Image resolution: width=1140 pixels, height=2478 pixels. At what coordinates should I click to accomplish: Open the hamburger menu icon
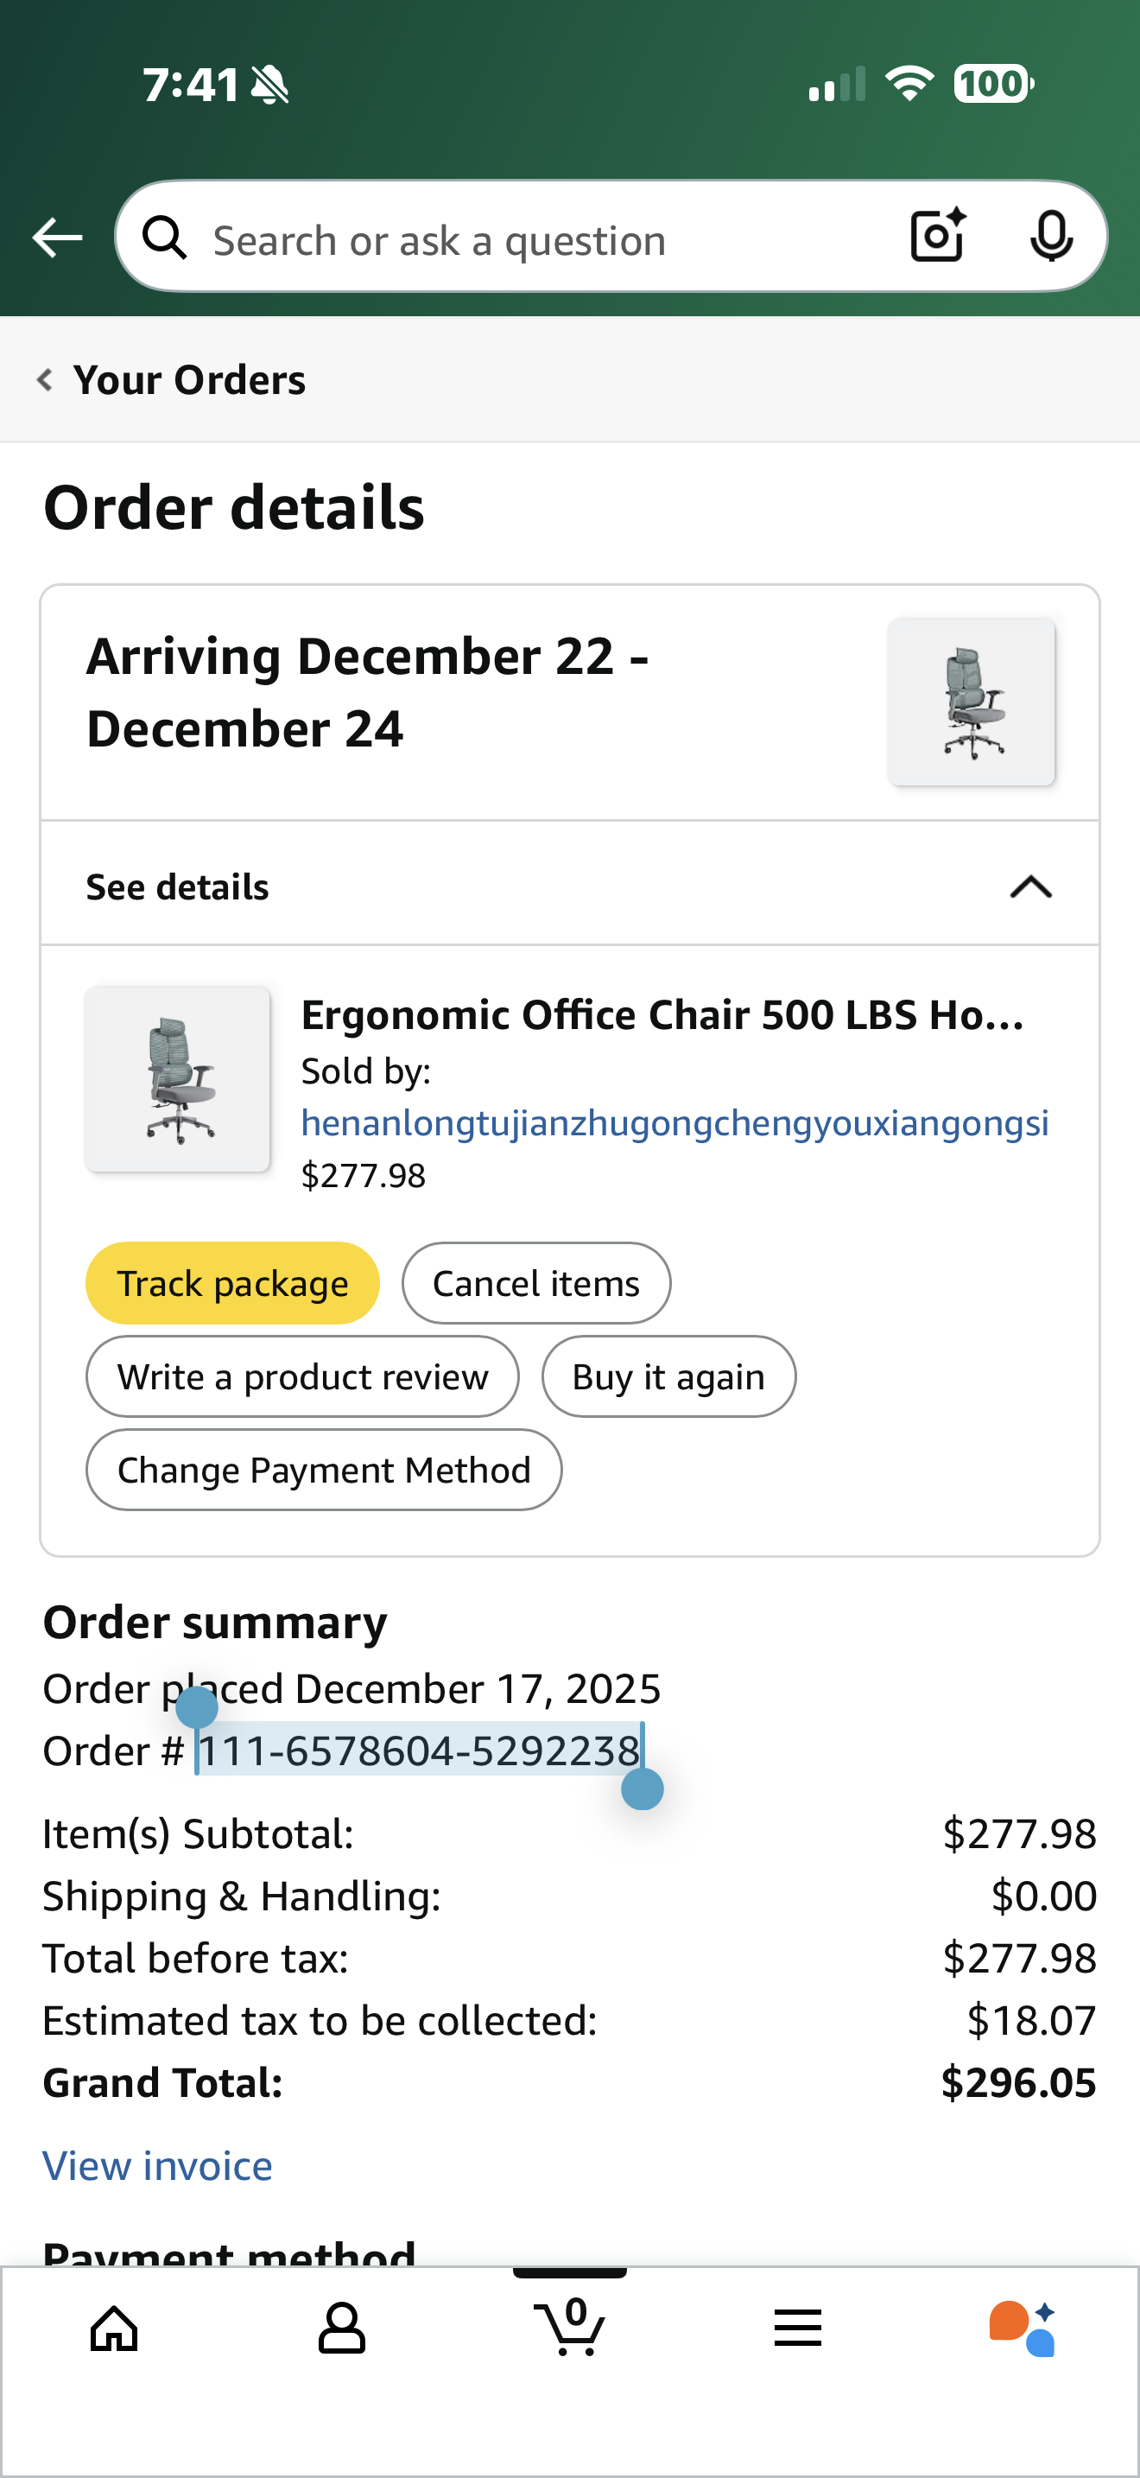[x=797, y=2329]
